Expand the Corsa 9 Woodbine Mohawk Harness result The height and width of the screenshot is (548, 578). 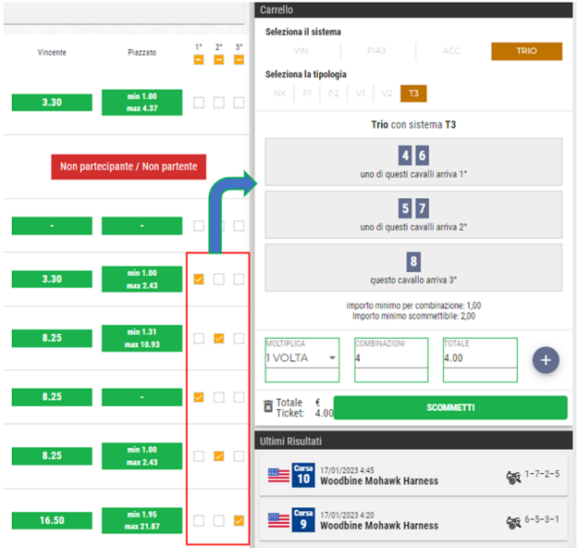pyautogui.click(x=412, y=519)
